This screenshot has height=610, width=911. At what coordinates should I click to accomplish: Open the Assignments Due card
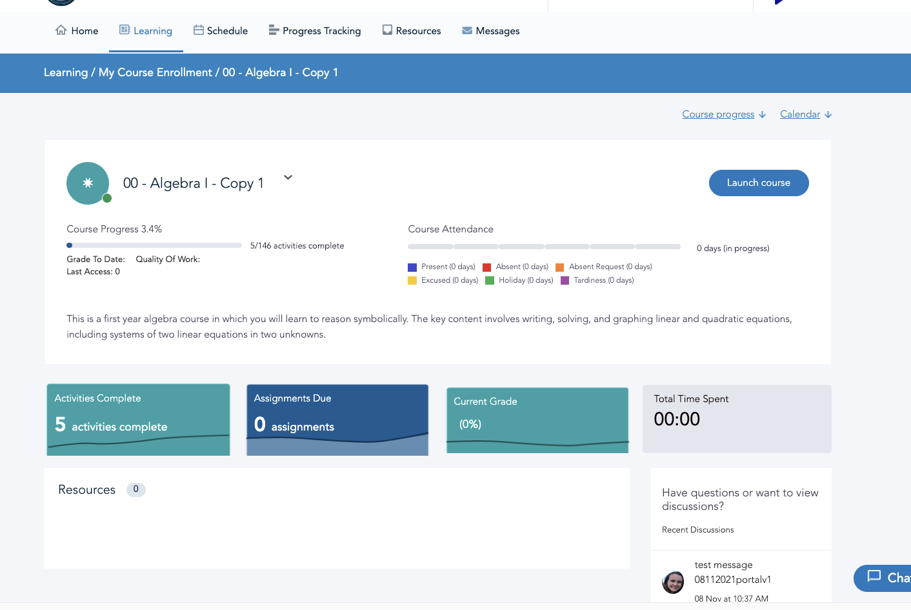[x=337, y=420]
